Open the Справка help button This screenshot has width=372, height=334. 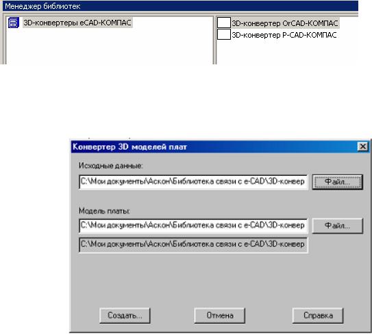coord(318,316)
